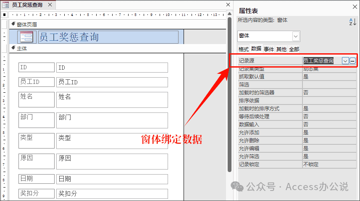Image resolution: width=360 pixels, height=201 pixels.
Task: Click the 允许编辑 property value
Action: [x=329, y=149]
